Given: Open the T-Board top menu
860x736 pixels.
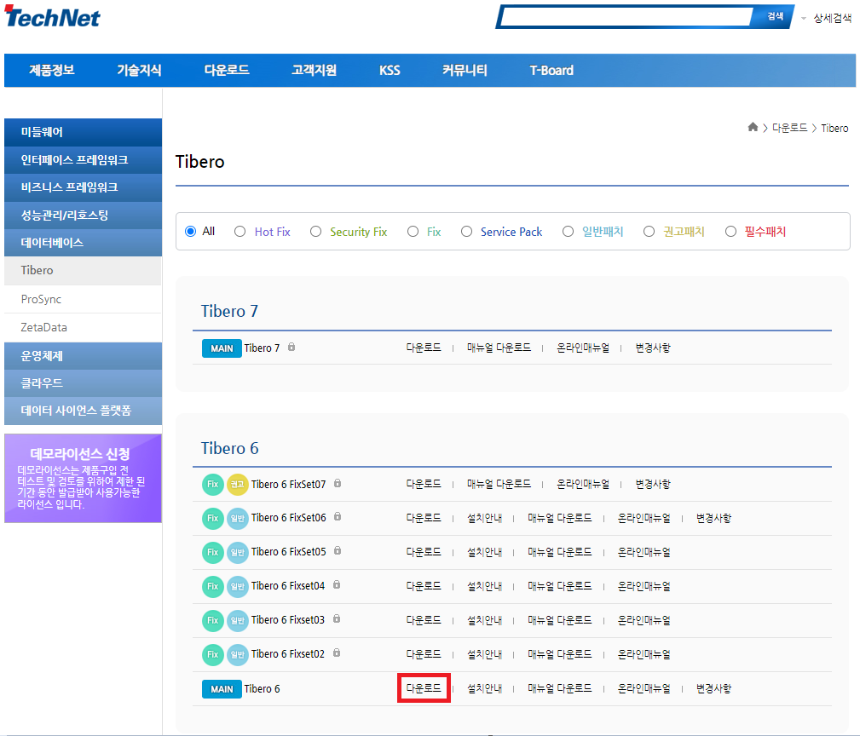Looking at the screenshot, I should 551,70.
